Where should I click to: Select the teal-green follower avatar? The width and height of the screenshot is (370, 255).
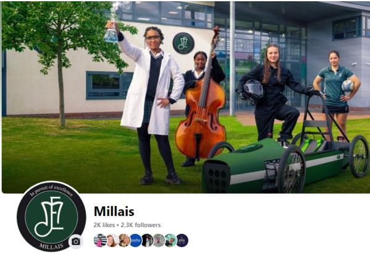pyautogui.click(x=170, y=240)
